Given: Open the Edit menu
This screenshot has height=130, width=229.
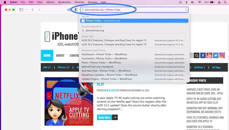Looking at the screenshot, I should click(x=31, y=2).
